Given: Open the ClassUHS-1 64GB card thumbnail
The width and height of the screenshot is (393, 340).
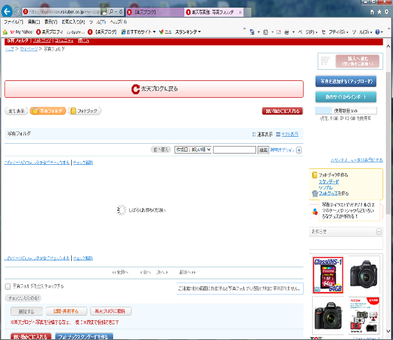Looking at the screenshot, I should click(x=328, y=275).
